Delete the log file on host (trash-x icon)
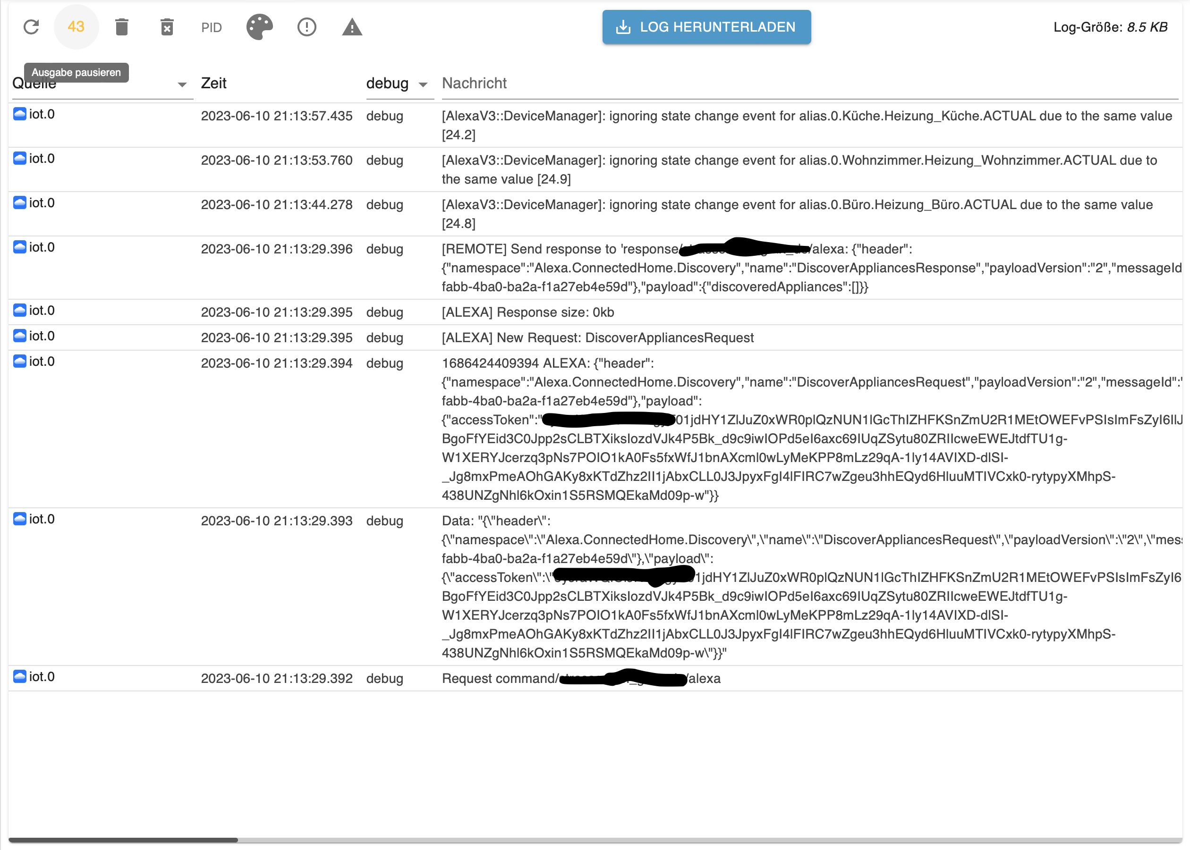The image size is (1190, 850). tap(167, 27)
